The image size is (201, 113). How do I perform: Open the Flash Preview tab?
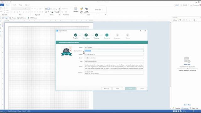22,18
